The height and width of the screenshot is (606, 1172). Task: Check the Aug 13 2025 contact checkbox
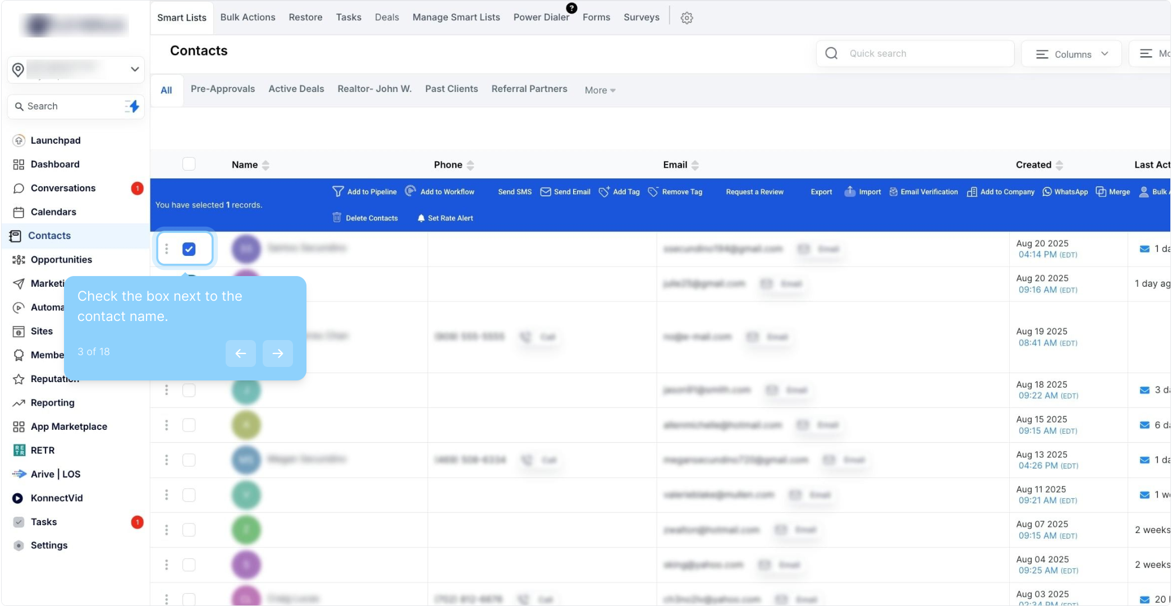point(189,460)
